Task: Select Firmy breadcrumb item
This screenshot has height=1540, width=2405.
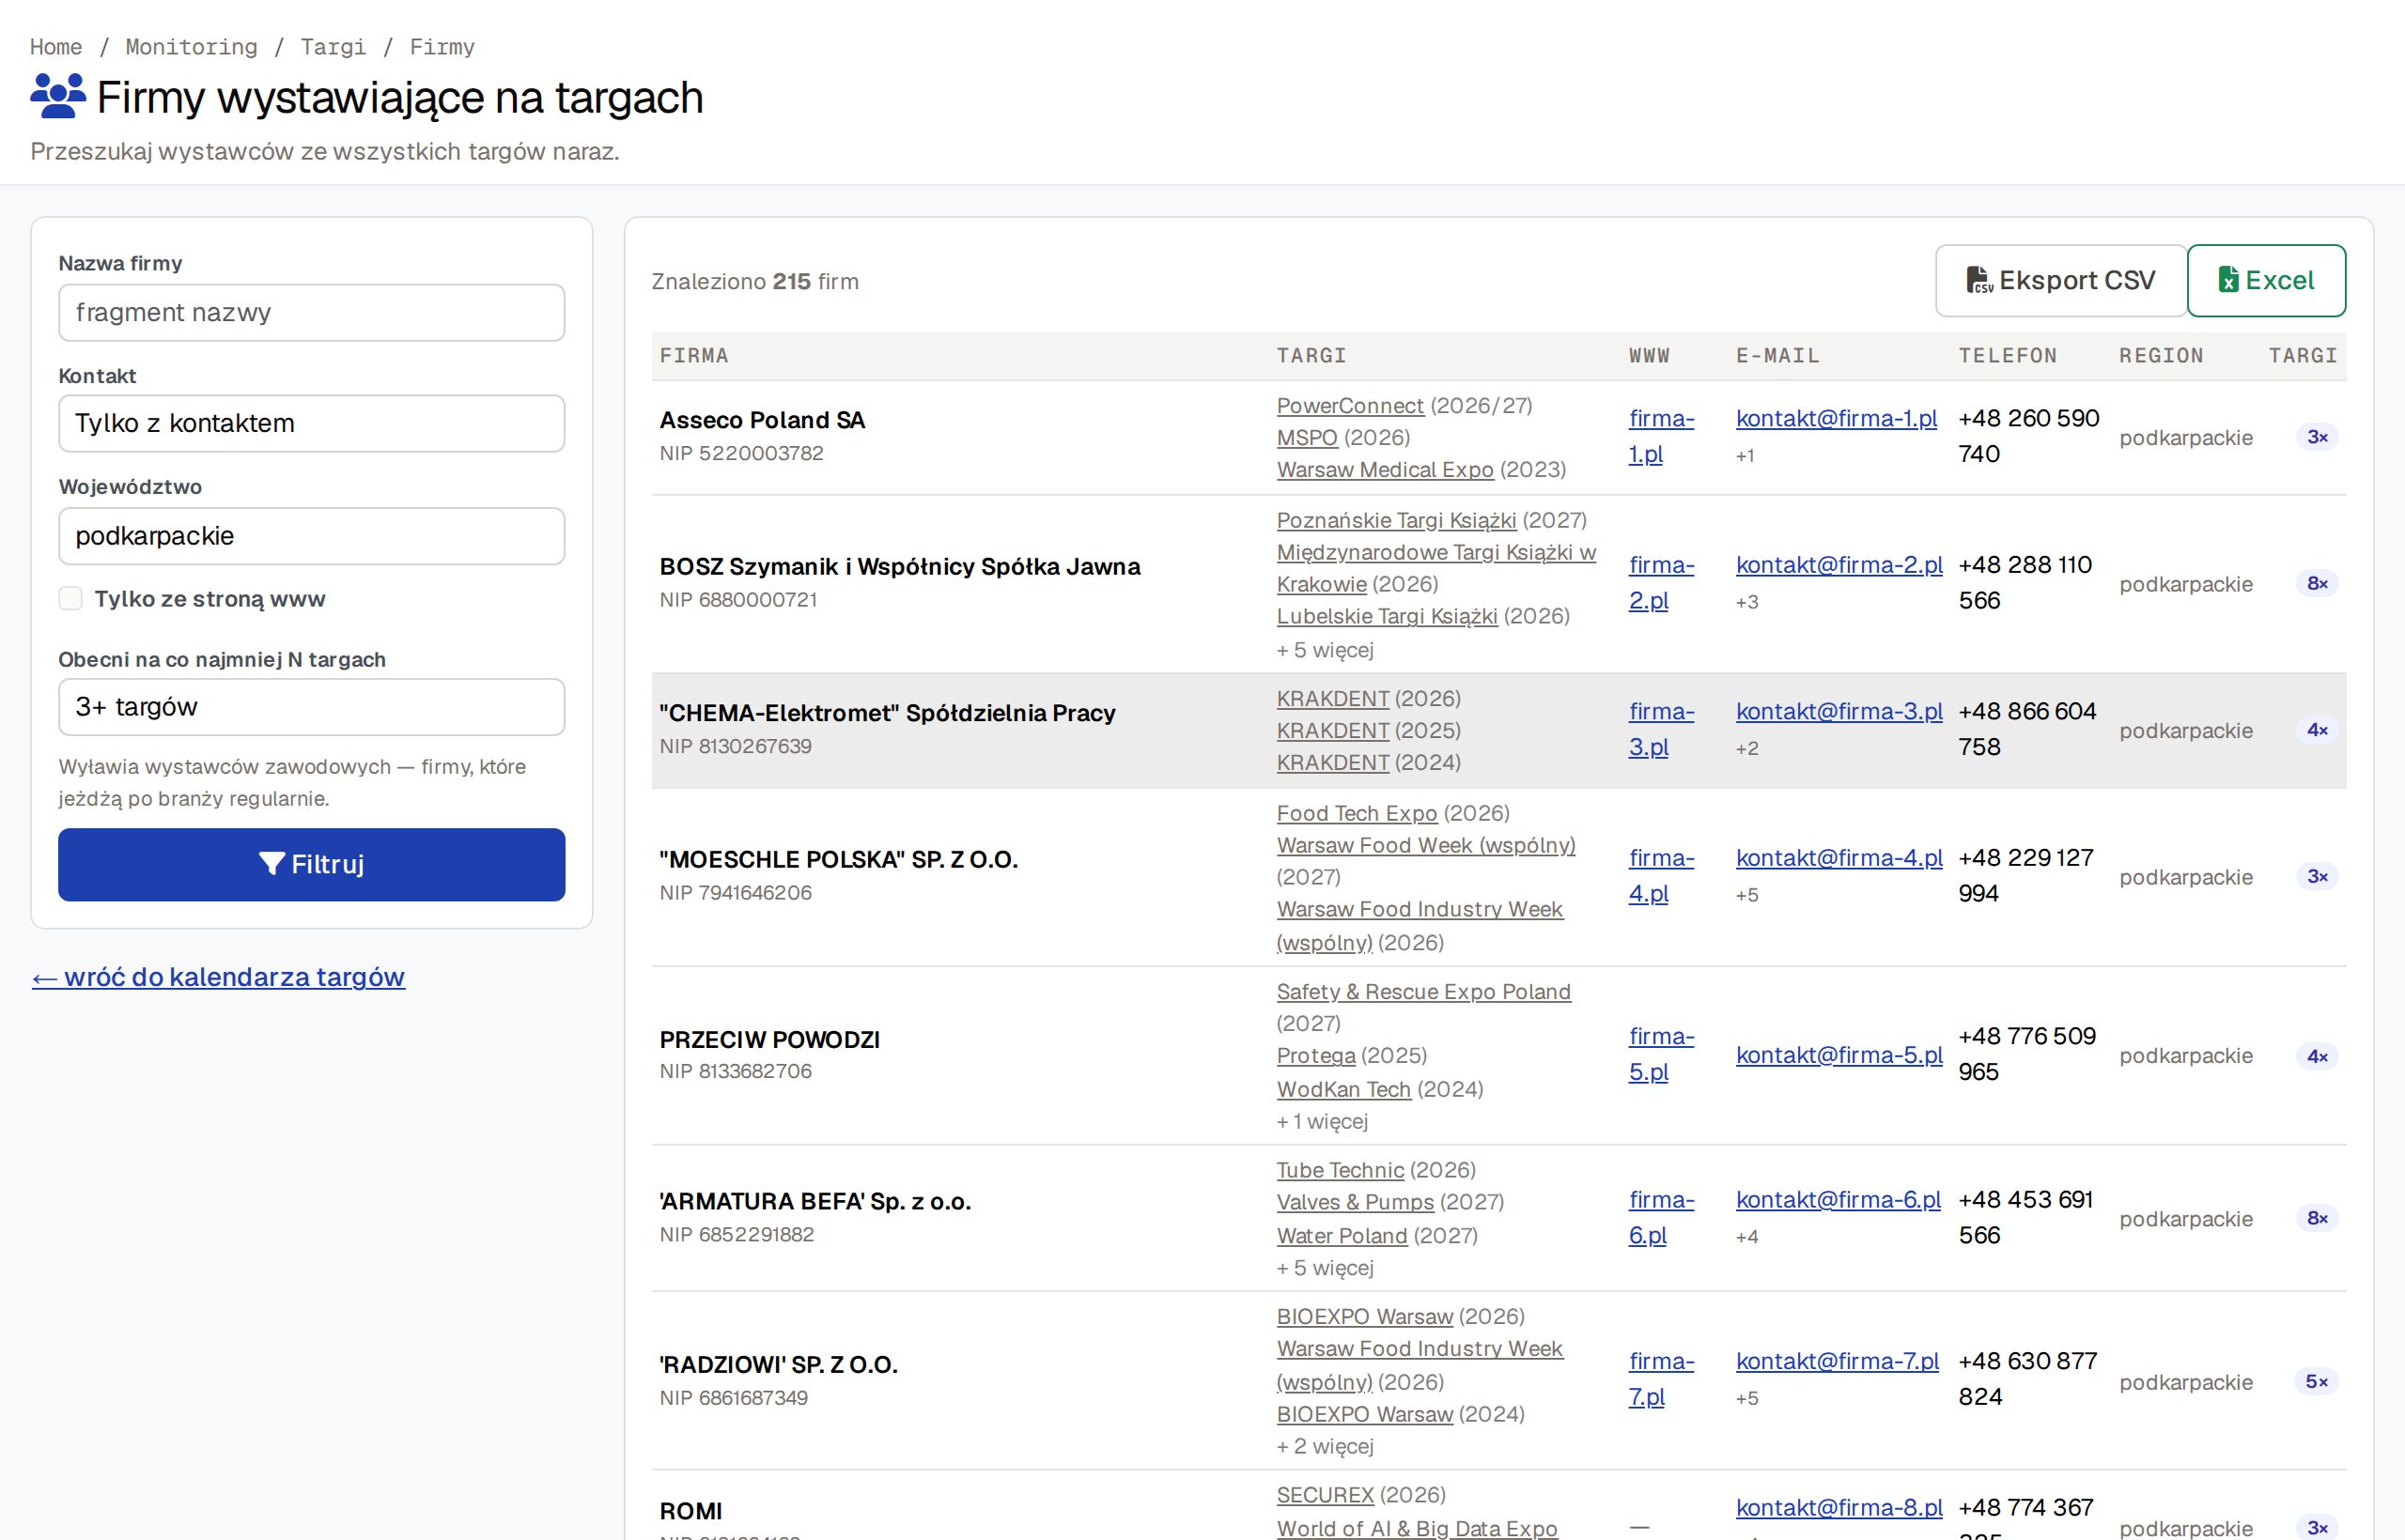Action: [x=442, y=47]
